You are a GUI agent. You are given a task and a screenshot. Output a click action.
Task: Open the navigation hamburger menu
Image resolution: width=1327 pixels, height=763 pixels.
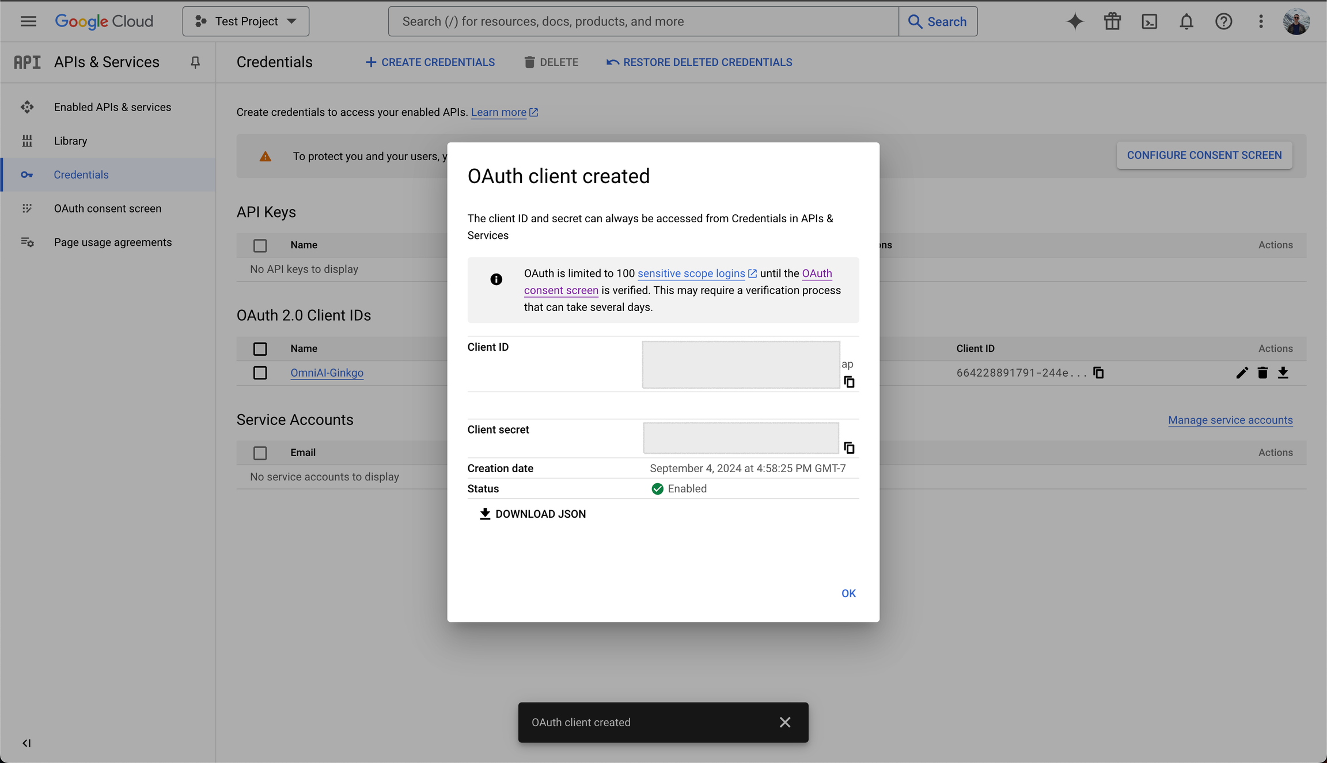tap(28, 21)
